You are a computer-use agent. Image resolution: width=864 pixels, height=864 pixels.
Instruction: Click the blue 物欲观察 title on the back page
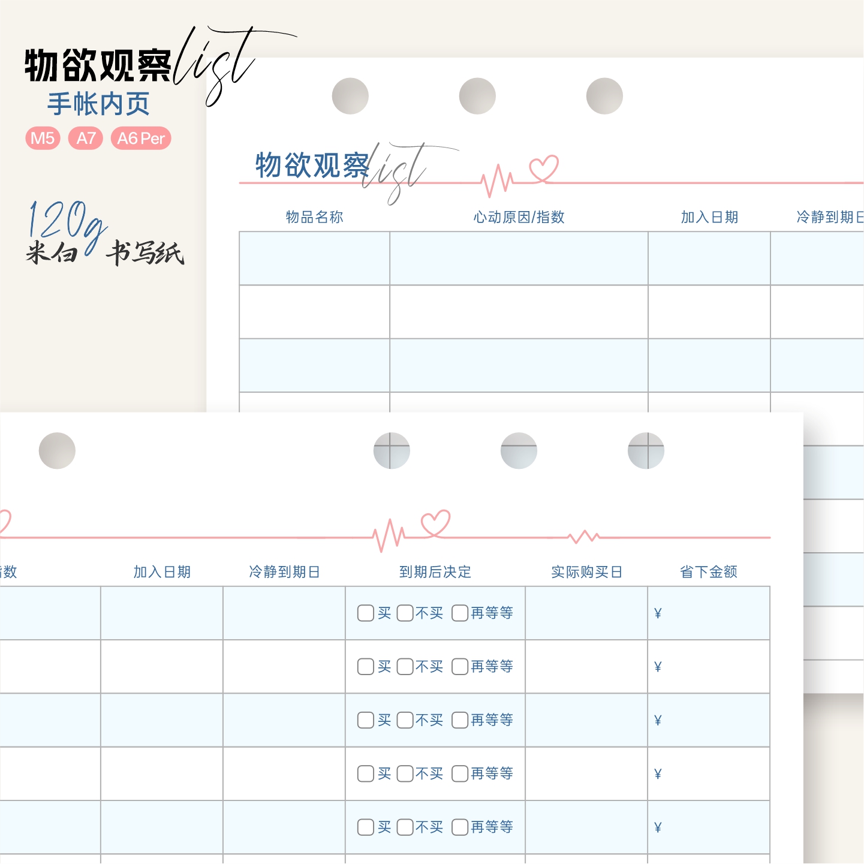coord(312,165)
